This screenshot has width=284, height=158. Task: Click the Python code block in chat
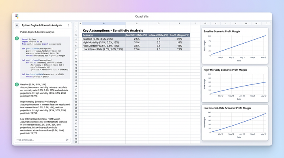tap(45, 58)
